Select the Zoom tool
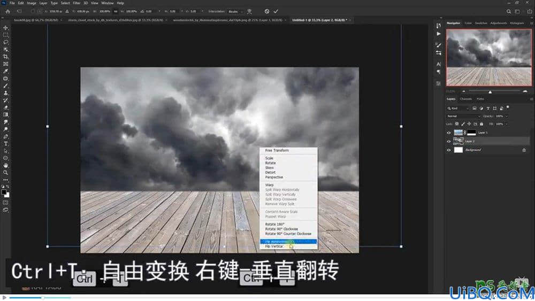Image resolution: width=535 pixels, height=301 pixels. click(5, 173)
